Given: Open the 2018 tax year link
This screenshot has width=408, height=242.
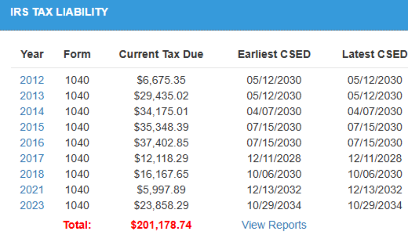Looking at the screenshot, I should click(32, 174).
